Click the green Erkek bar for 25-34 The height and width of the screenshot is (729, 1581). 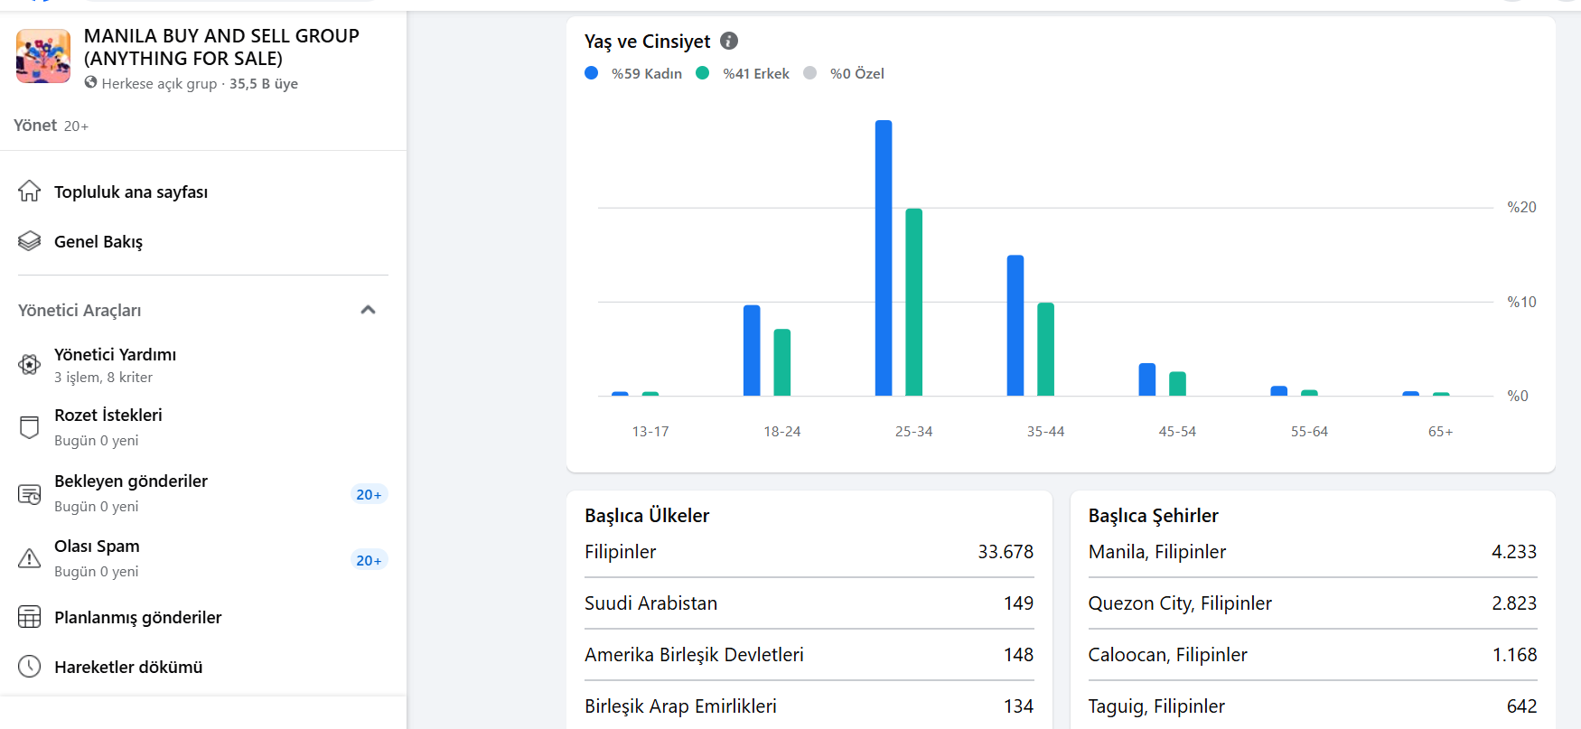click(x=914, y=302)
